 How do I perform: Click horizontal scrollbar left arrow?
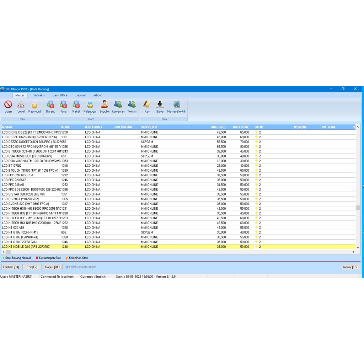tap(4, 252)
